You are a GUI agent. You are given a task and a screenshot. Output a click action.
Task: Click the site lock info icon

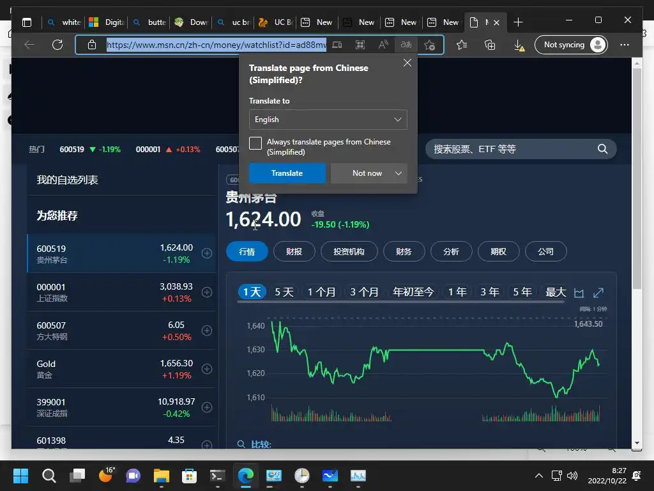tap(92, 45)
